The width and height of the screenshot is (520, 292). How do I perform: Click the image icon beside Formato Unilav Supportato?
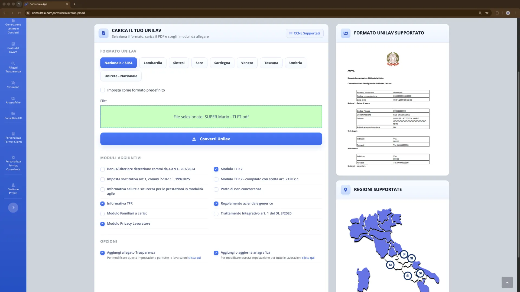346,33
